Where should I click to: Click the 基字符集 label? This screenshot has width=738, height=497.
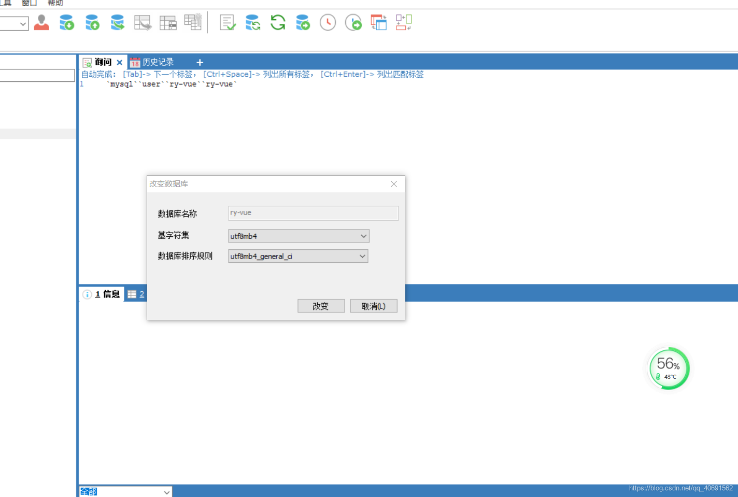(173, 235)
